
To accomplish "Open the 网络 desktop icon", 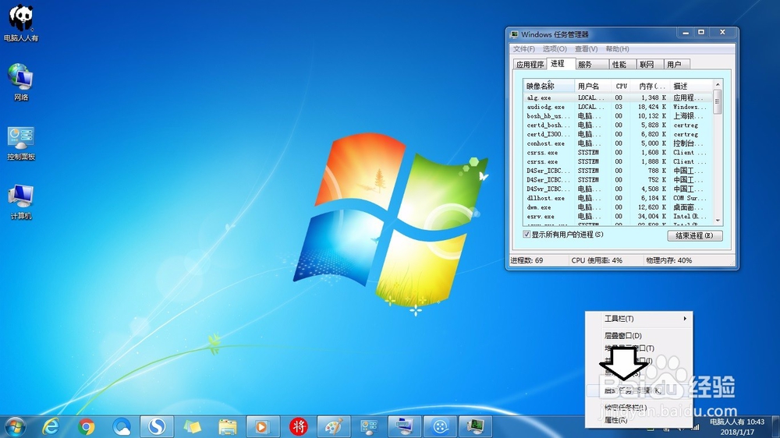I will [21, 82].
